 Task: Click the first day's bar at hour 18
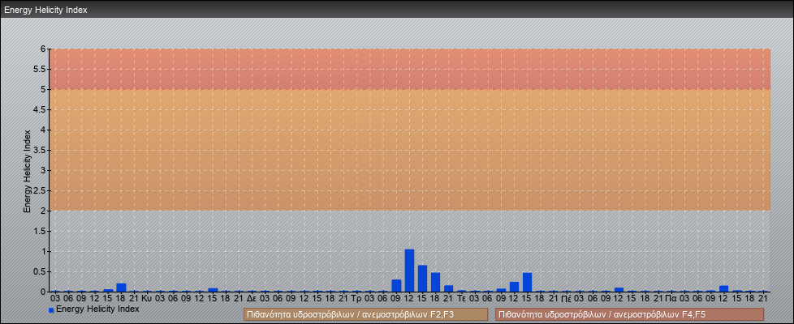tap(121, 288)
